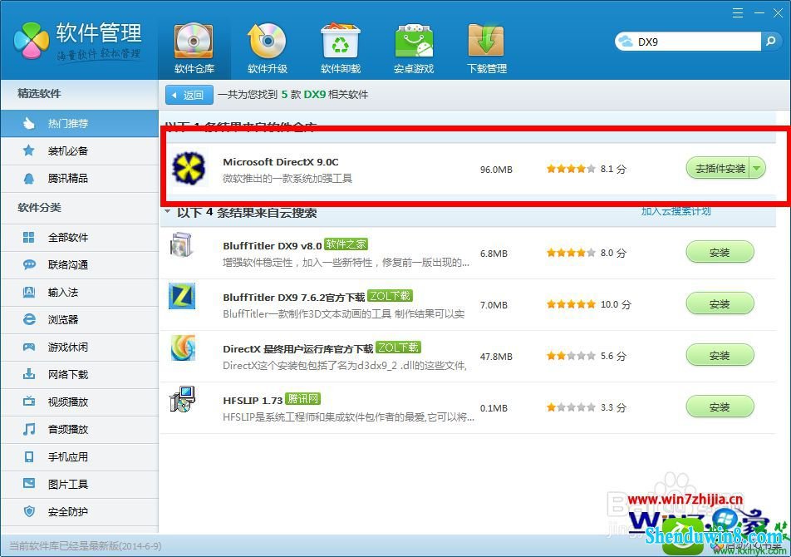Viewport: 791px width, 557px height.
Task: Click the download icon beside 网络下载
Action: tap(29, 374)
